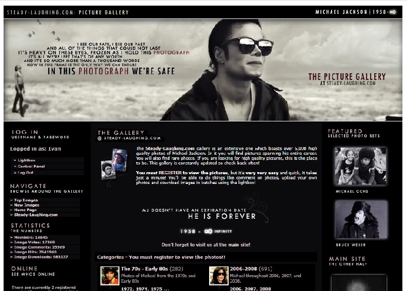Navigate to Home Page link
407x291 pixels.
(25, 210)
